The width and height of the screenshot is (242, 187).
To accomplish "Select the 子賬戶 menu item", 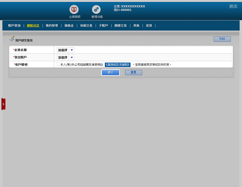I will point(103,25).
